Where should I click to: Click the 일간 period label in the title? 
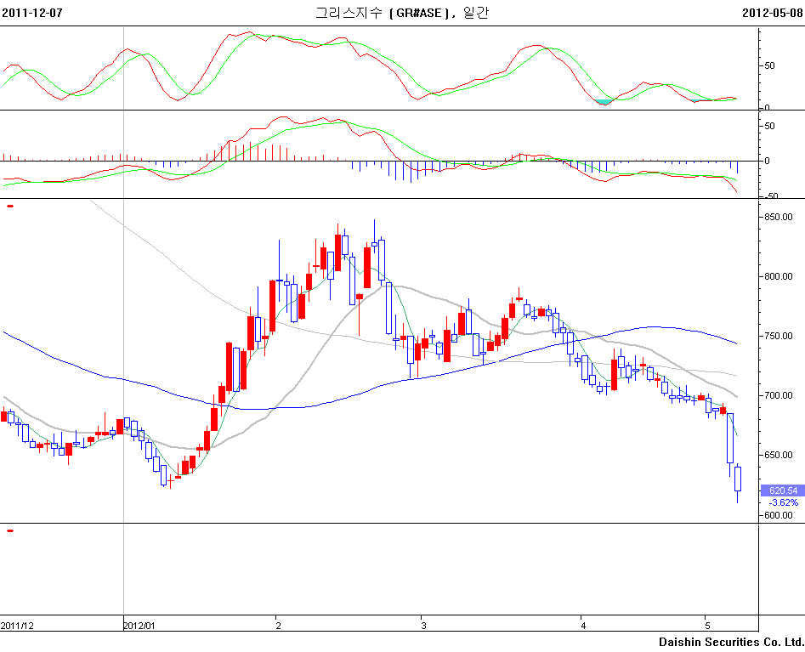477,13
